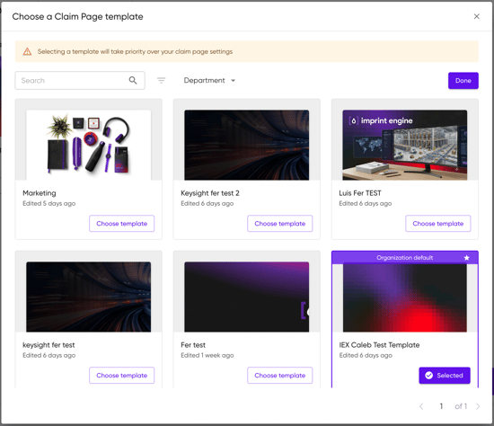Choose the Keysight fer test 2 template
The width and height of the screenshot is (494, 426).
(279, 224)
